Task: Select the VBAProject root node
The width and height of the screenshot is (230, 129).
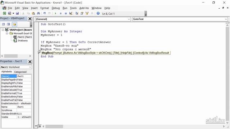Action: [20, 30]
